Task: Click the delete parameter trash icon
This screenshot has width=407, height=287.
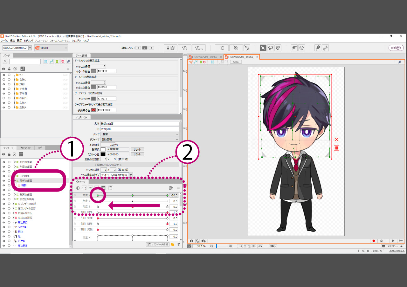Action: pyautogui.click(x=179, y=245)
